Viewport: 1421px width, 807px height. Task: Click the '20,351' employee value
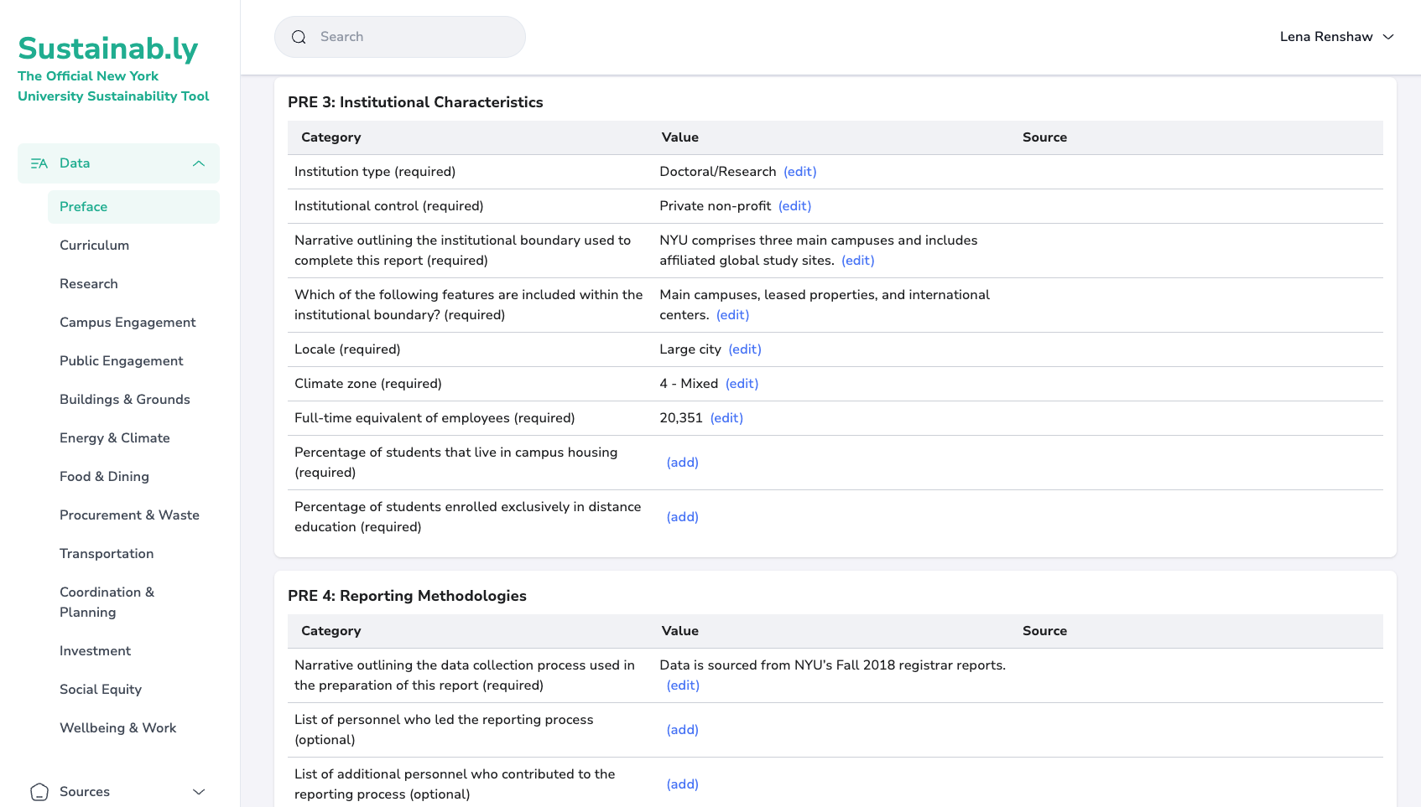pyautogui.click(x=681, y=418)
